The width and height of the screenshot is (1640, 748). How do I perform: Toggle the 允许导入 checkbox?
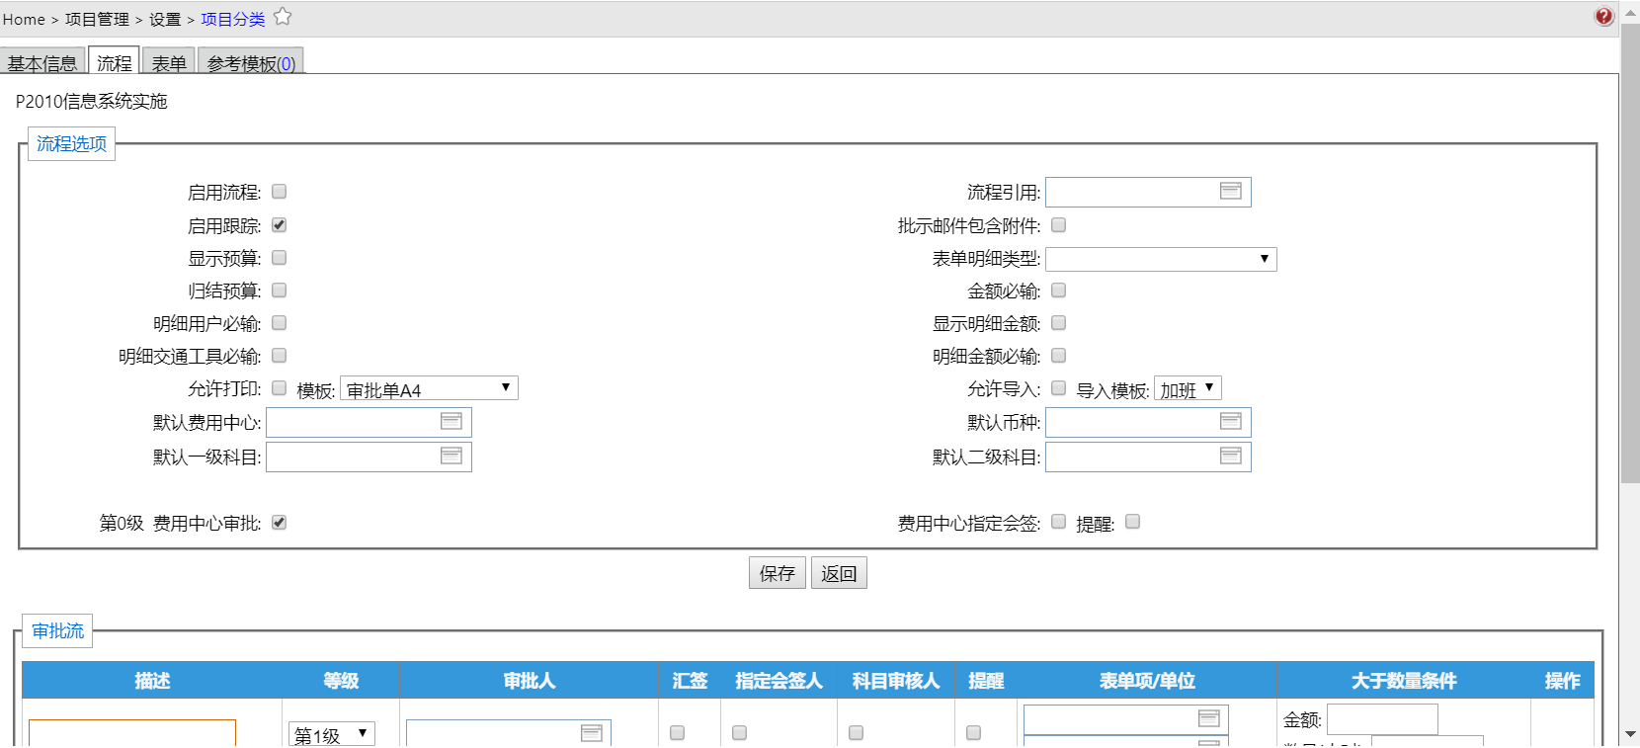pyautogui.click(x=1059, y=388)
